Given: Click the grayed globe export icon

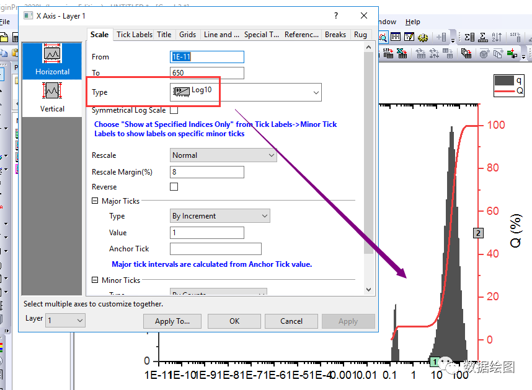Looking at the screenshot, I should point(484,53).
